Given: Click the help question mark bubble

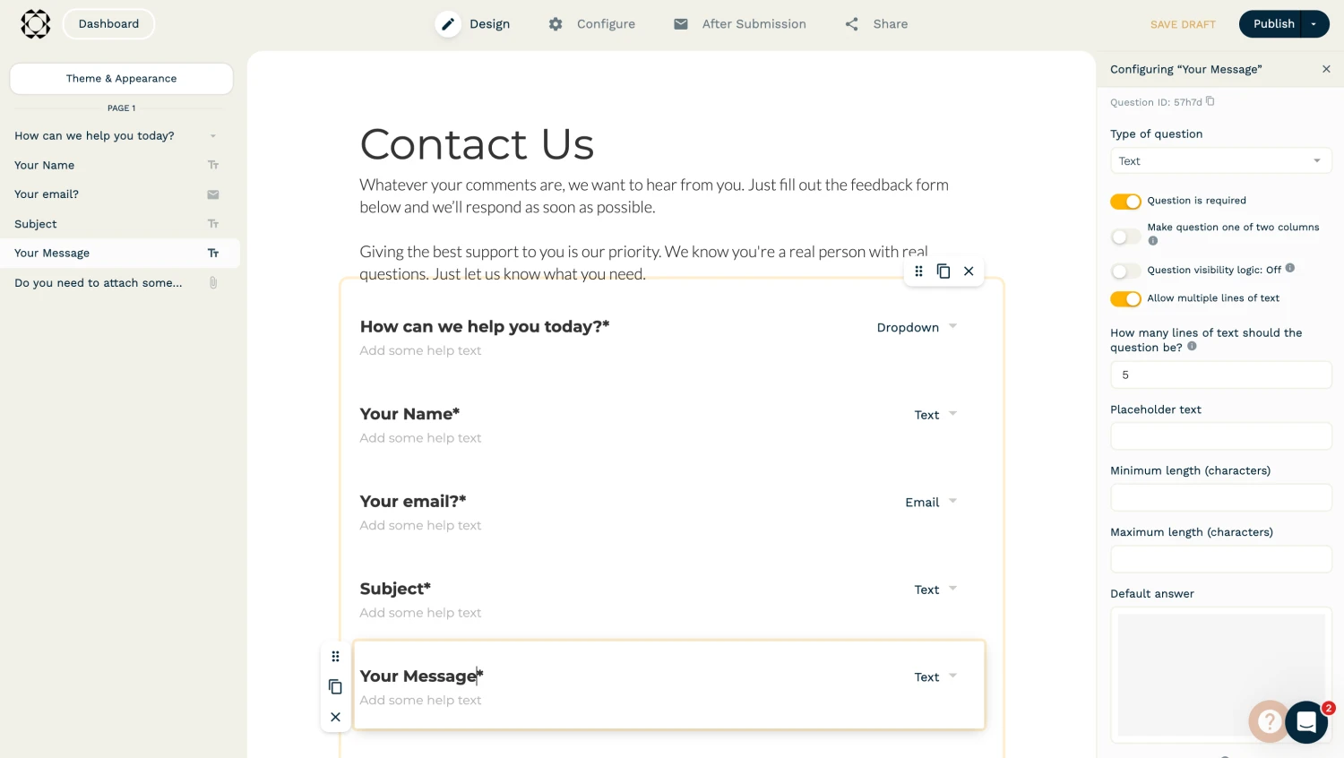Looking at the screenshot, I should click(1268, 720).
